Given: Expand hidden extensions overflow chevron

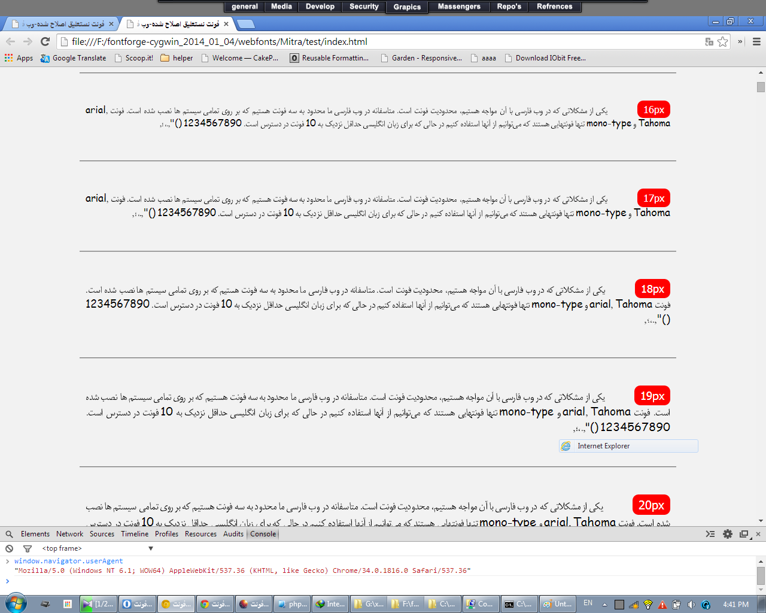Looking at the screenshot, I should 740,41.
